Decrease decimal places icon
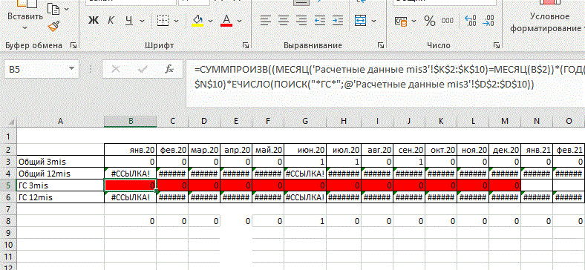Viewport: 585px width, 270px height. pyautogui.click(x=488, y=21)
